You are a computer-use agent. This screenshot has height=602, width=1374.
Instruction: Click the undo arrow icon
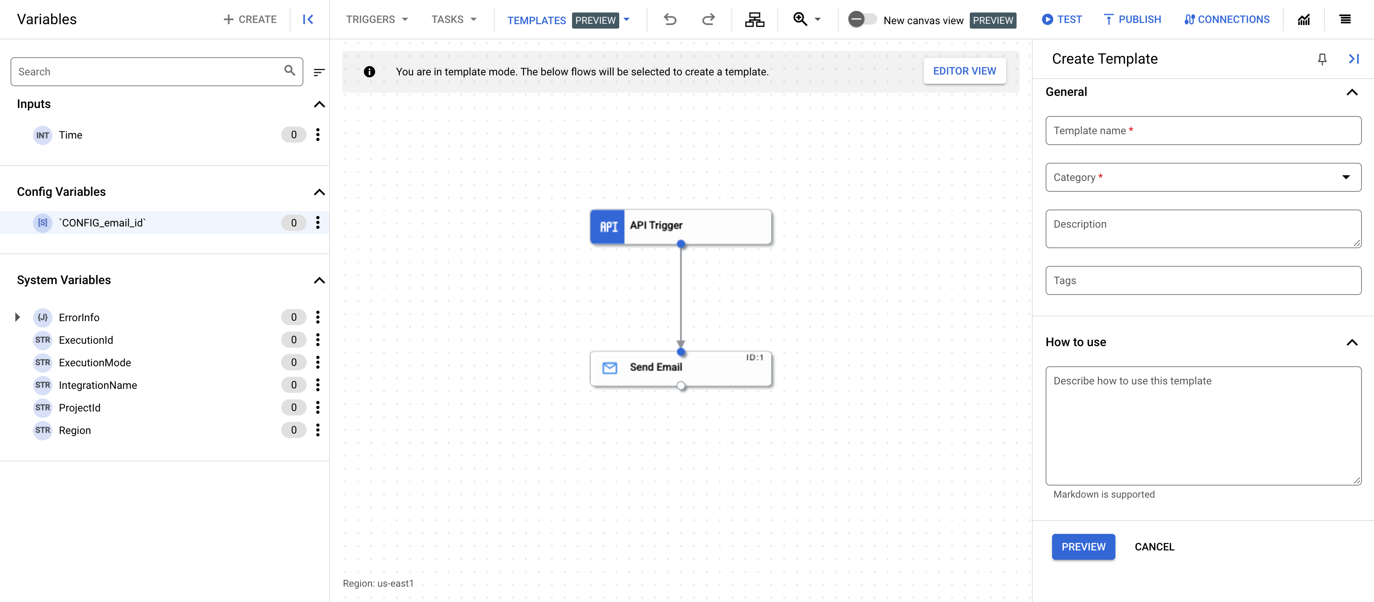click(670, 19)
